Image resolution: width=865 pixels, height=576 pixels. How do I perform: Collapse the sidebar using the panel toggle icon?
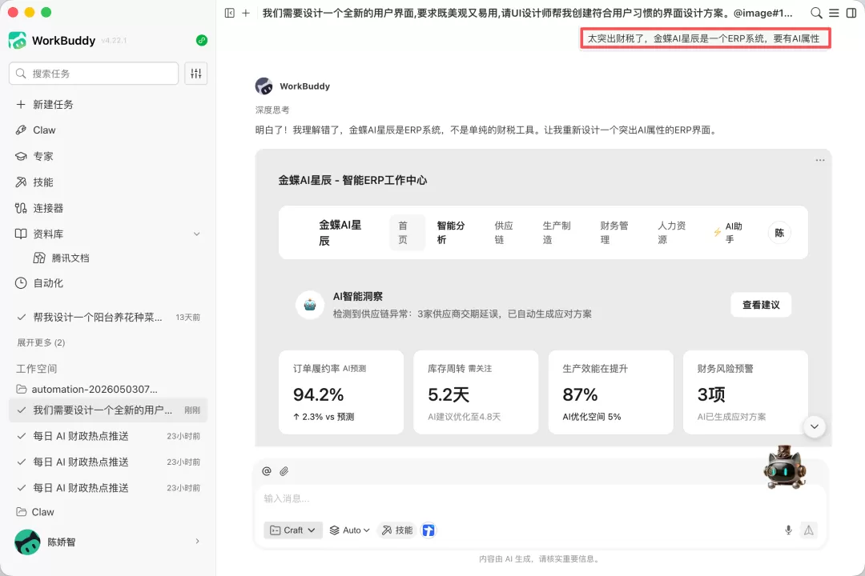230,13
